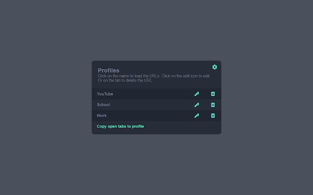
Task: Click empty space in the Work row
Action: (x=152, y=116)
